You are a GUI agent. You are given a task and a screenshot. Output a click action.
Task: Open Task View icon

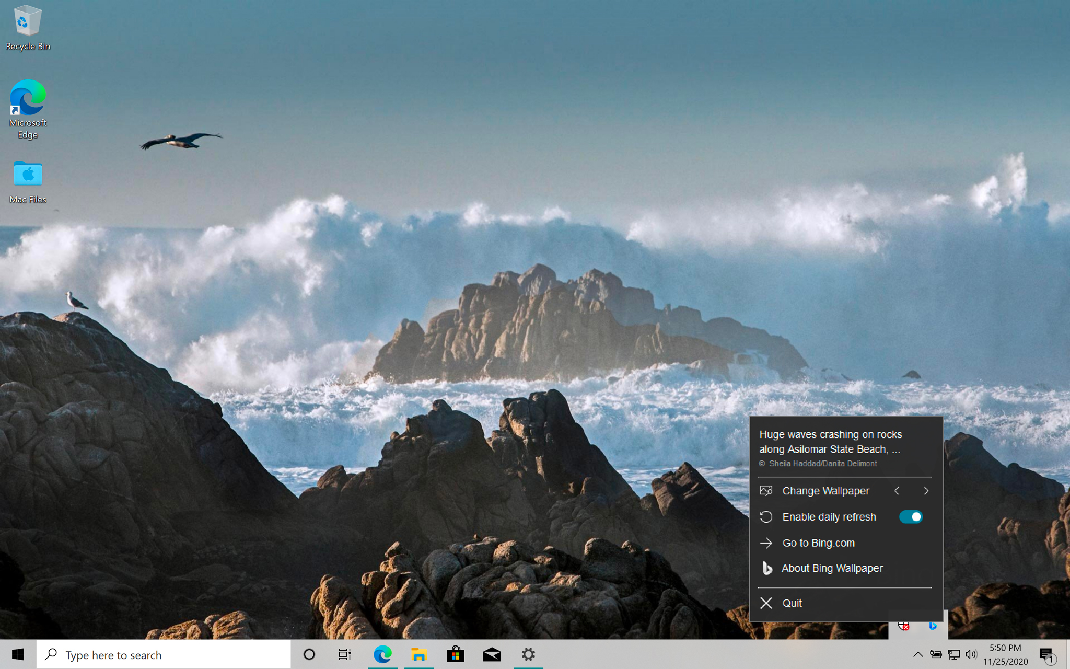click(x=344, y=654)
